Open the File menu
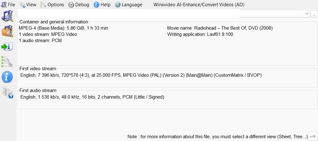 pyautogui.click(x=8, y=5)
